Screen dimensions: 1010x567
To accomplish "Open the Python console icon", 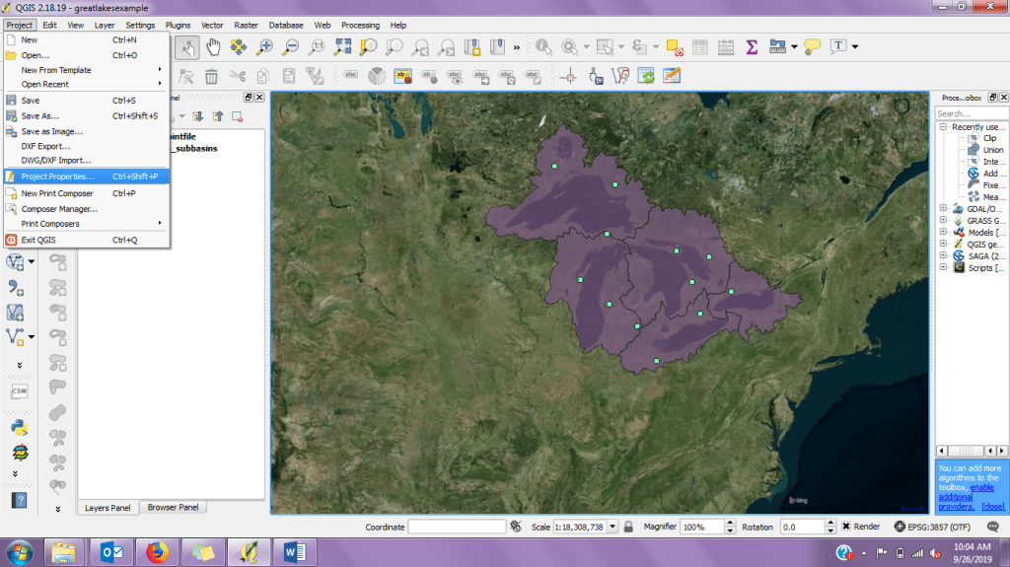I will [x=19, y=428].
